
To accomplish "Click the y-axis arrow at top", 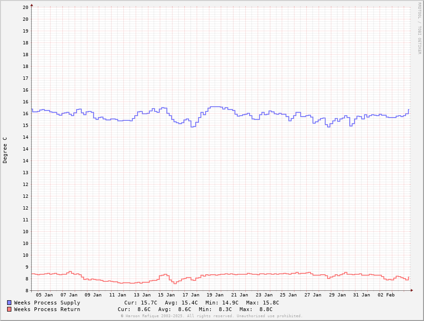I will [32, 5].
